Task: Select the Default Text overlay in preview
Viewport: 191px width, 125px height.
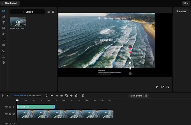Action: point(107,40)
